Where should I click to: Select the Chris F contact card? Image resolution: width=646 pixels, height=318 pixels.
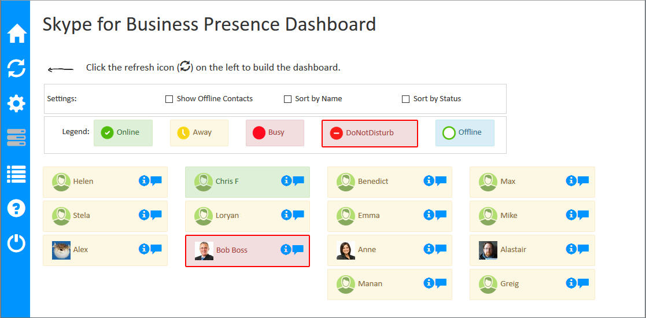point(247,182)
